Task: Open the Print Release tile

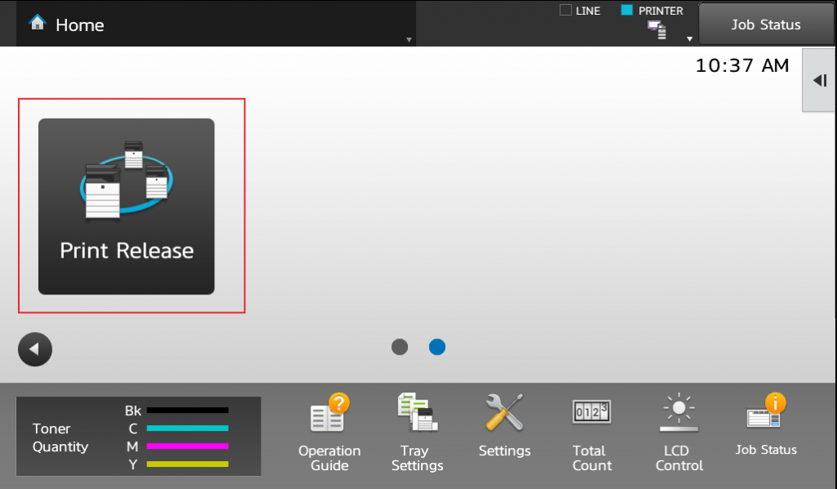Action: (x=127, y=206)
